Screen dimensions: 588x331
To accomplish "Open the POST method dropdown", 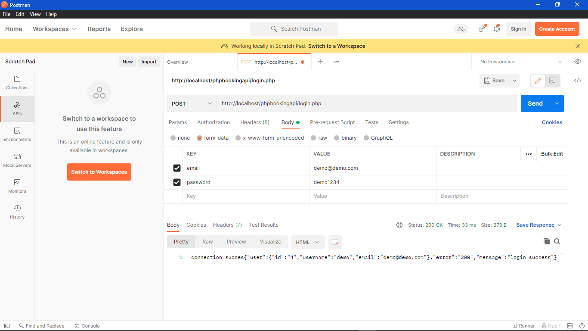I will pos(192,103).
